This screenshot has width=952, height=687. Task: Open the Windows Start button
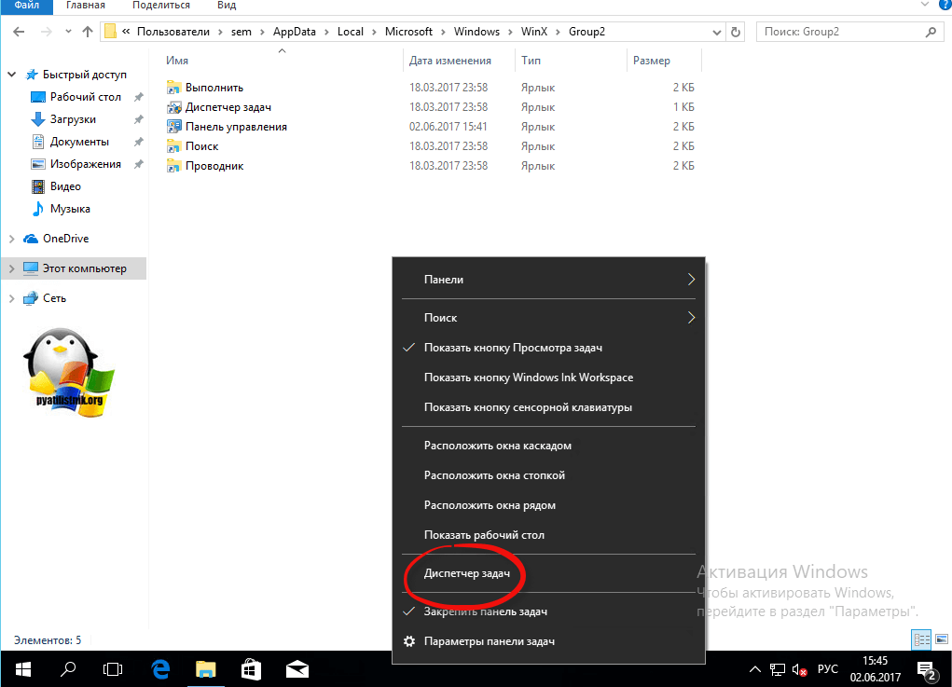coord(22,668)
